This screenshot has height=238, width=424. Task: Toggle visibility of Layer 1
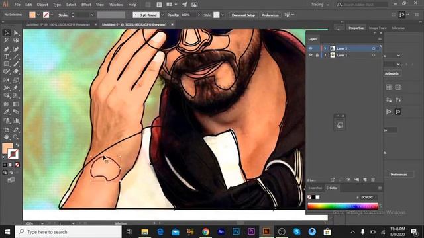tap(311, 55)
